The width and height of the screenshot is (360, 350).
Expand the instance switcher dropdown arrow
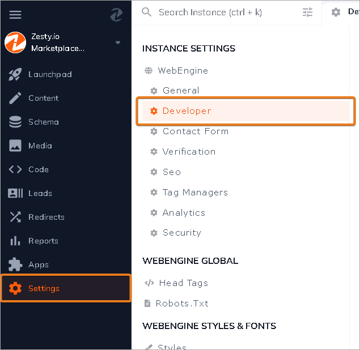point(118,42)
